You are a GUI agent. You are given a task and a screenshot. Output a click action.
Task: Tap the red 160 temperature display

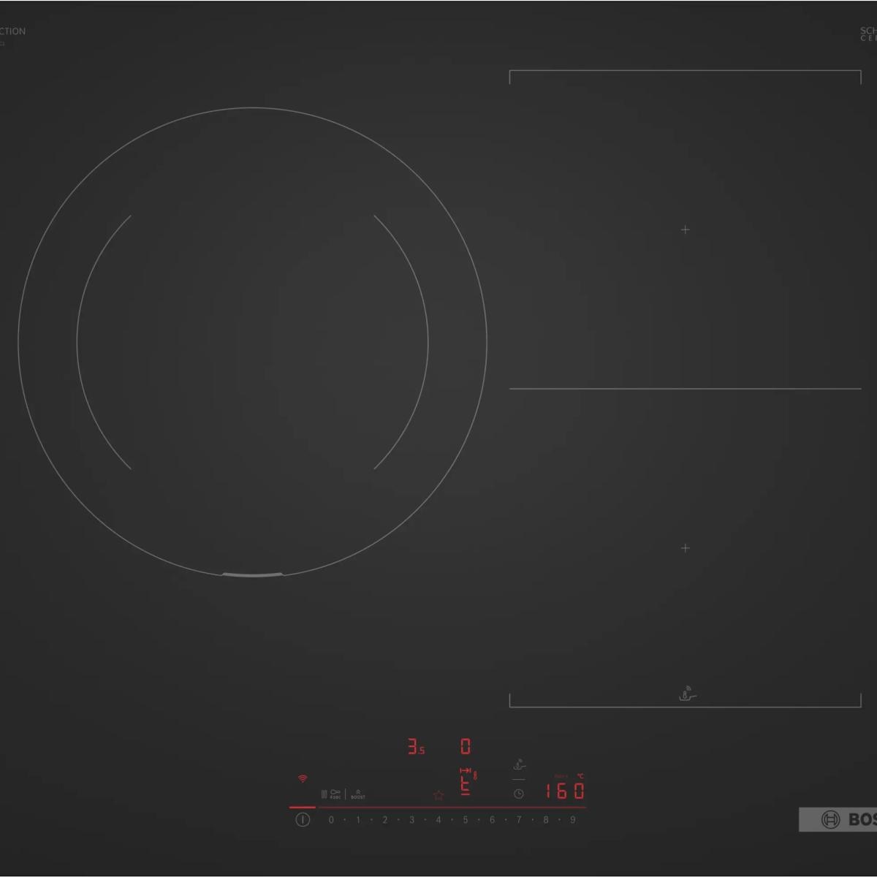coord(565,791)
